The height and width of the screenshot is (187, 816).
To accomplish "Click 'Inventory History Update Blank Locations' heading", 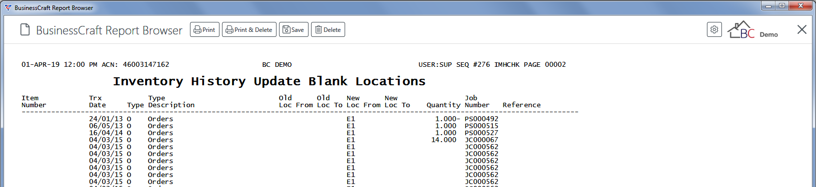I will [x=269, y=81].
